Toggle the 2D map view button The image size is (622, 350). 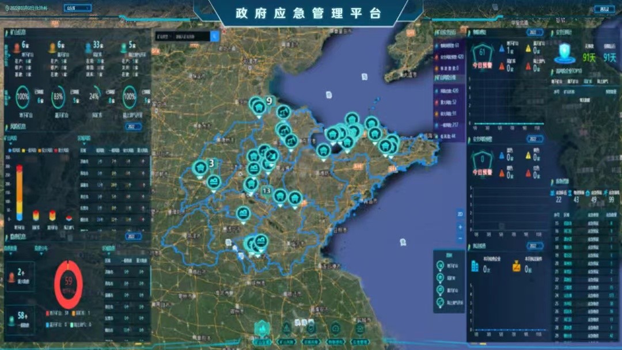pyautogui.click(x=460, y=214)
